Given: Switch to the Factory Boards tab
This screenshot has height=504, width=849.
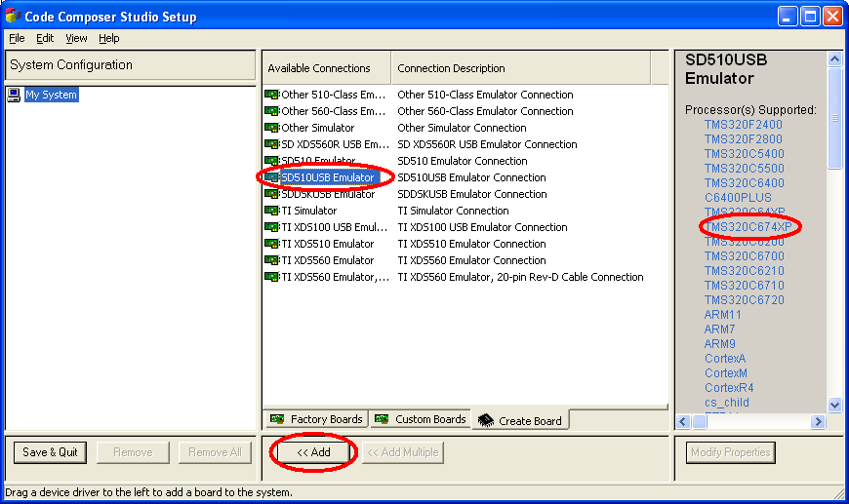Looking at the screenshot, I should coord(316,419).
